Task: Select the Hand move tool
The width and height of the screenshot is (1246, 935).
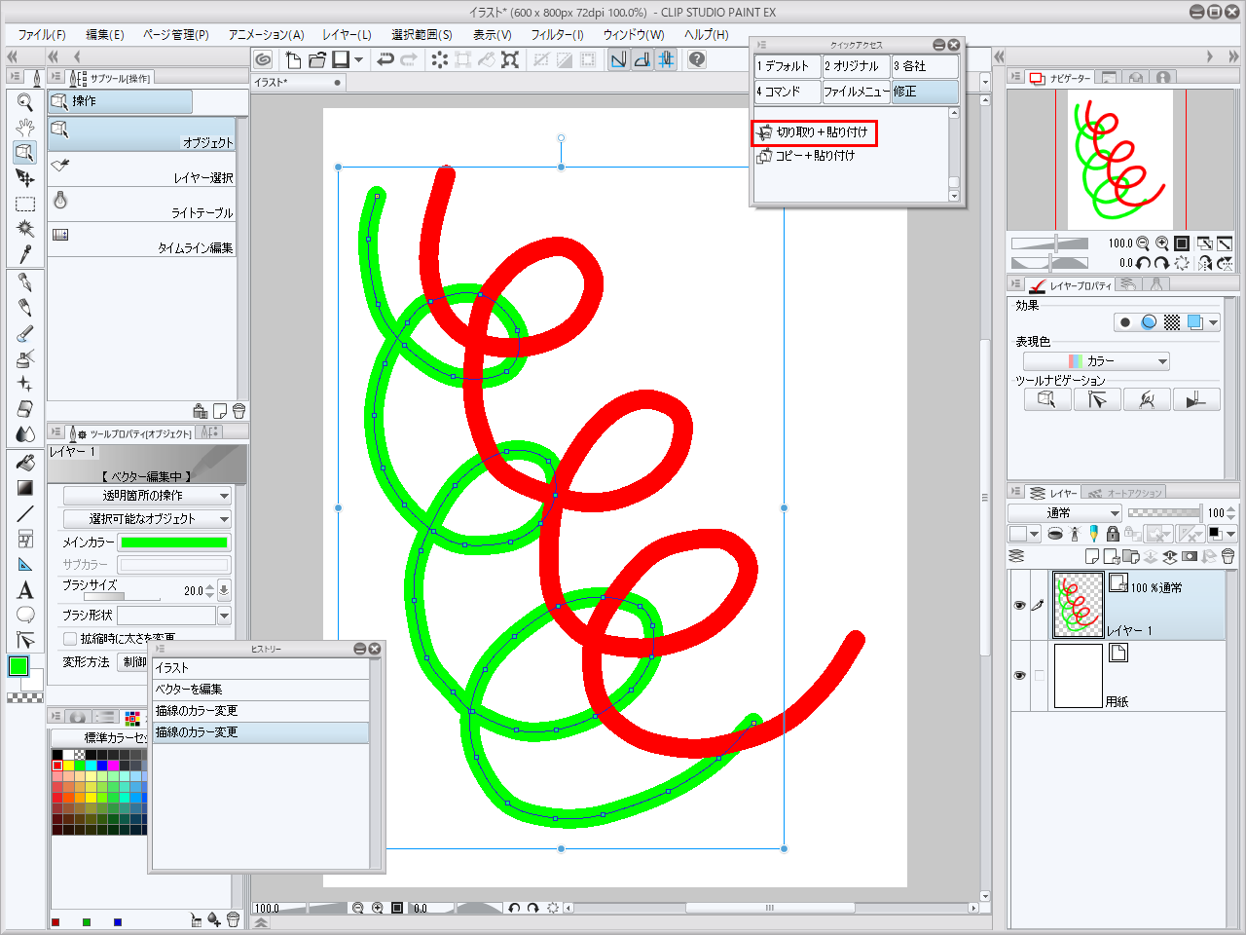Action: (25, 127)
